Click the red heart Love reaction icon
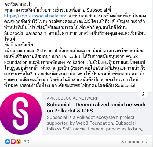 coord(13,141)
